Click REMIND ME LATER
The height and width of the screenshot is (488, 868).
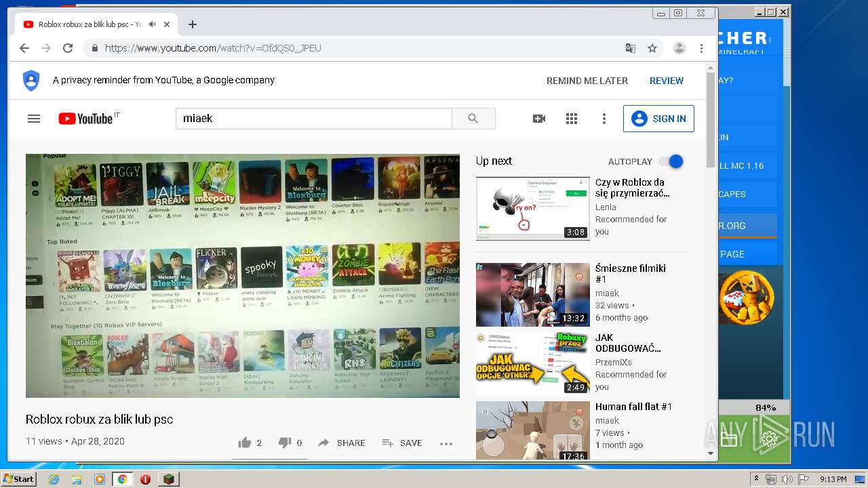tap(587, 81)
